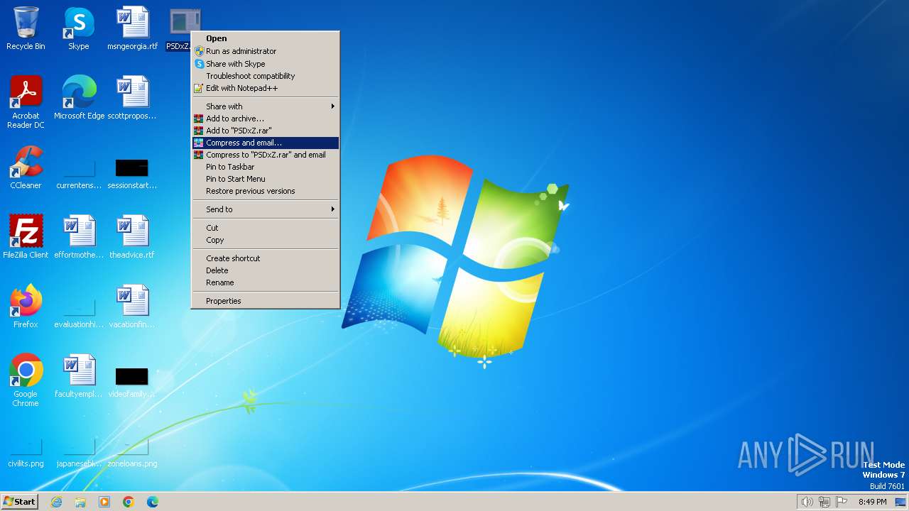The width and height of the screenshot is (909, 511).
Task: Choose Rename from context menu
Action: click(266, 282)
